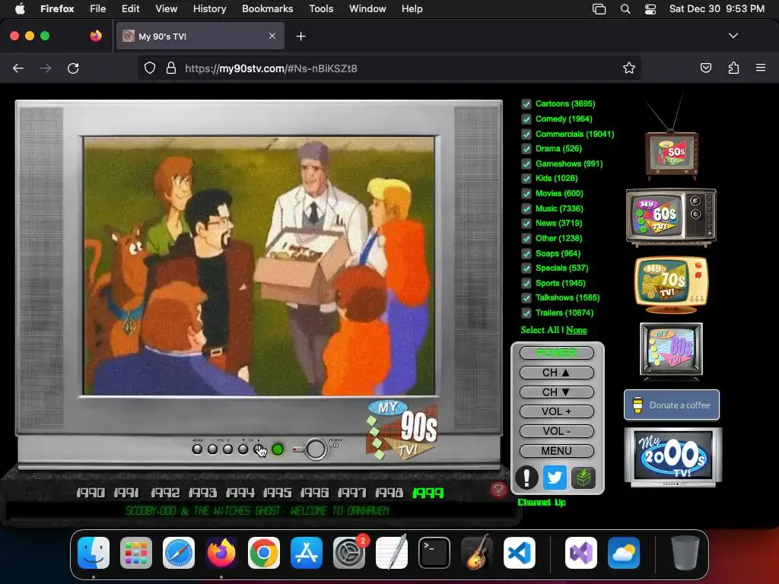The width and height of the screenshot is (779, 584).
Task: Open the red question mark help icon
Action: click(x=498, y=490)
